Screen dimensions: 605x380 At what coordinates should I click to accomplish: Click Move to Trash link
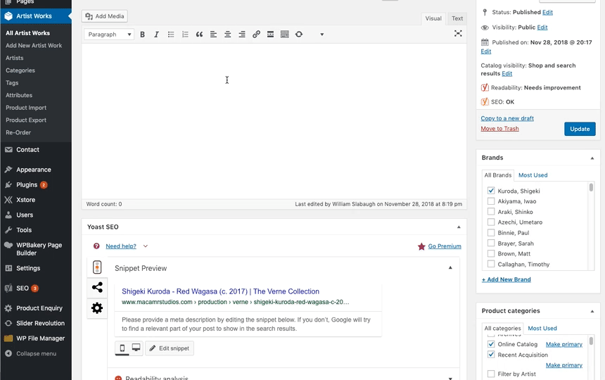point(499,129)
